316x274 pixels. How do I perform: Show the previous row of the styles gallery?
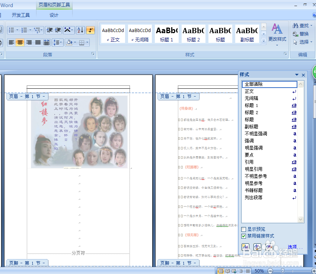(x=264, y=26)
